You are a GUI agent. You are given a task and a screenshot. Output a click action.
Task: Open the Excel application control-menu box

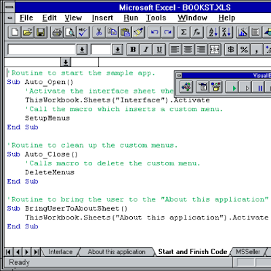click(9, 7)
